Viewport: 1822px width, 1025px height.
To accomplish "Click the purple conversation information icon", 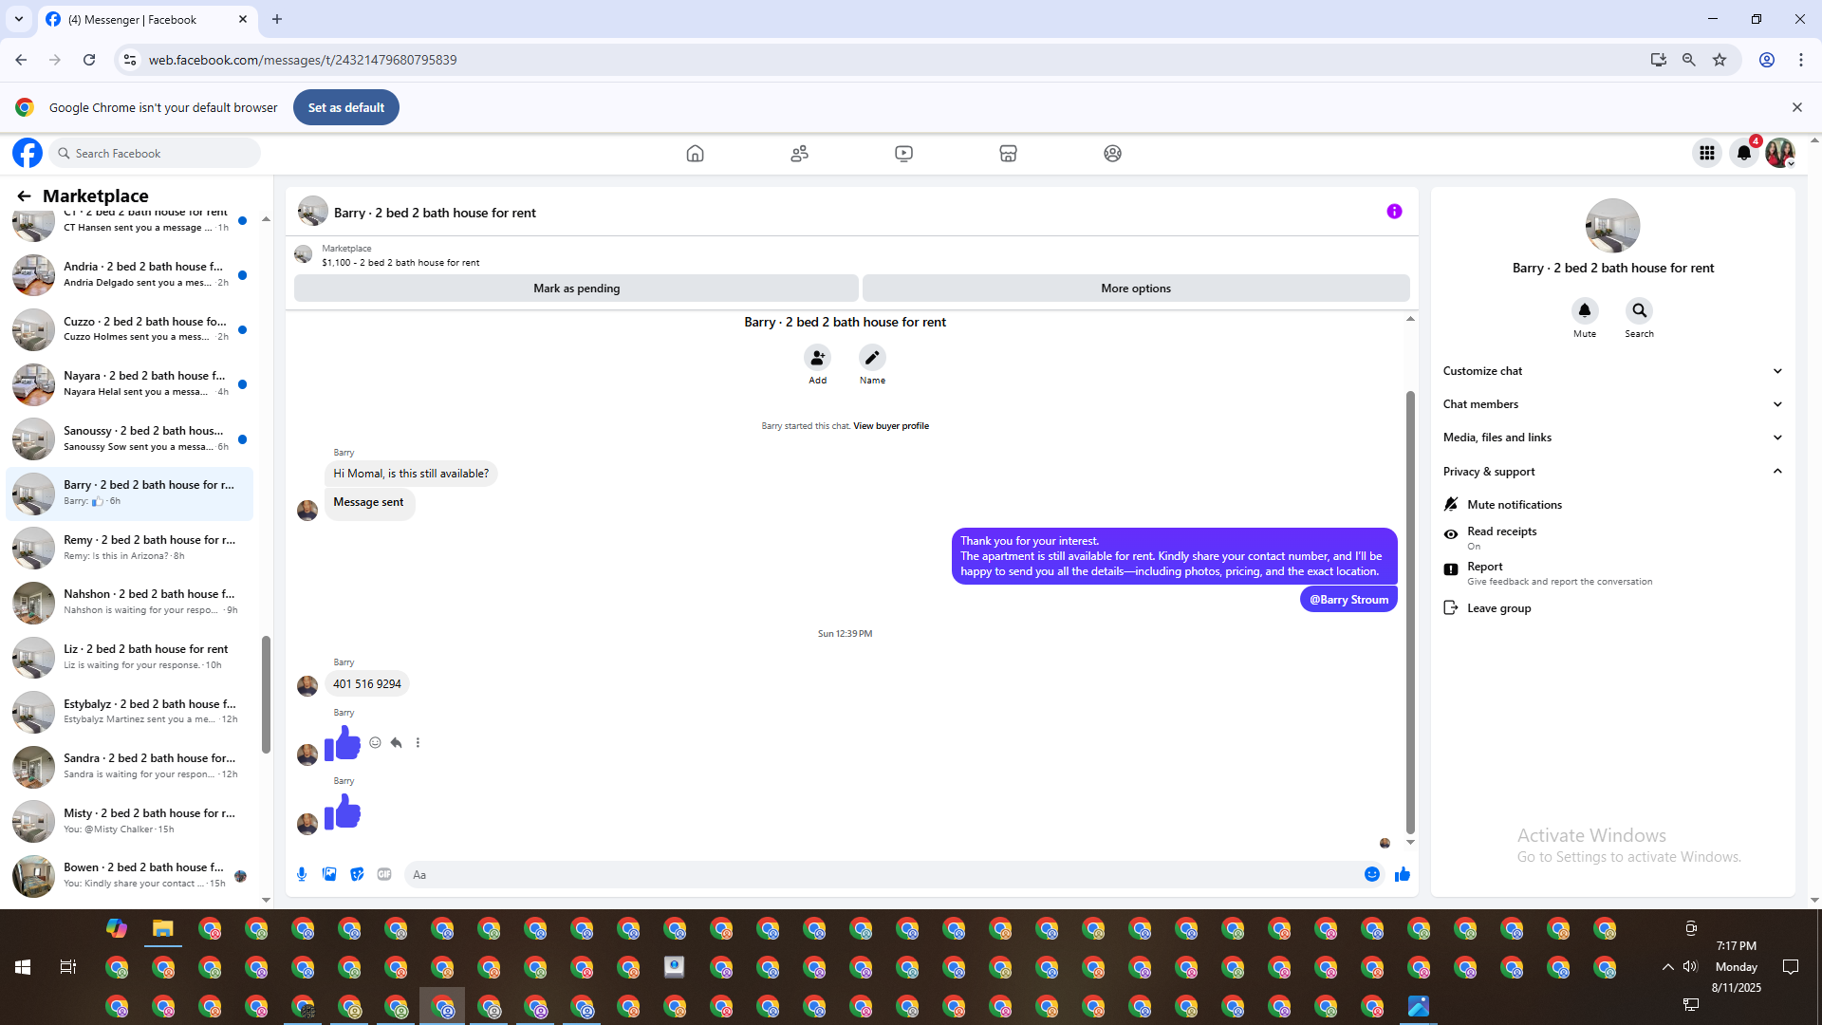I will coord(1394,212).
